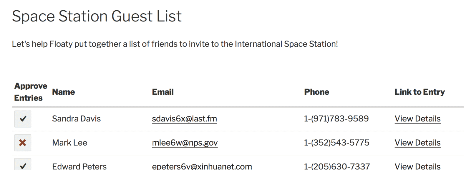Screen dimensions: 471x170
Task: Click the Name column header
Action: click(64, 92)
